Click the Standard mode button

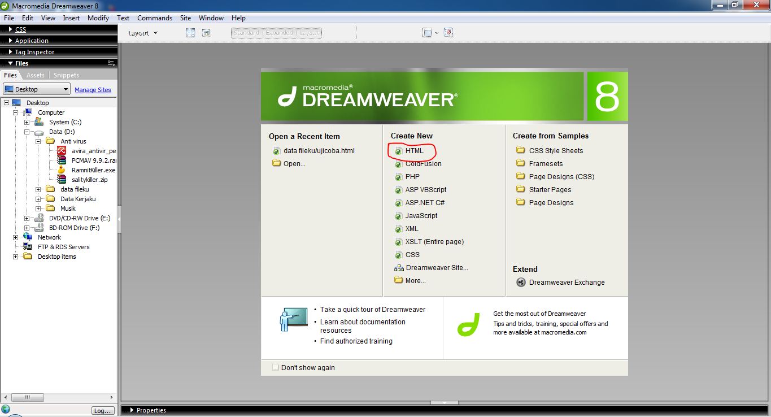[x=246, y=33]
